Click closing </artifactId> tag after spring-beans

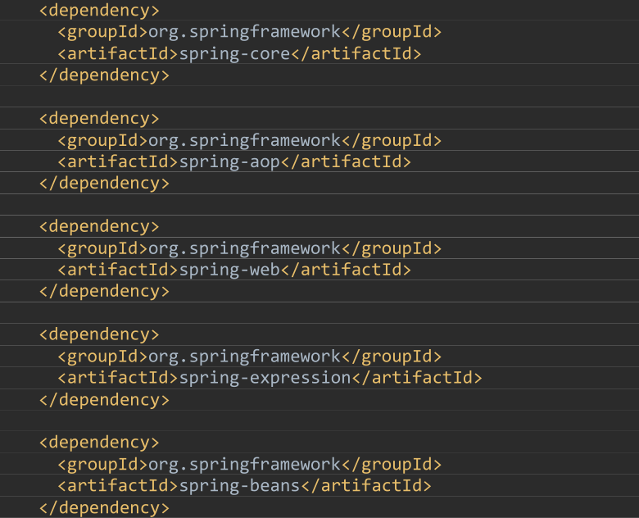tap(366, 486)
